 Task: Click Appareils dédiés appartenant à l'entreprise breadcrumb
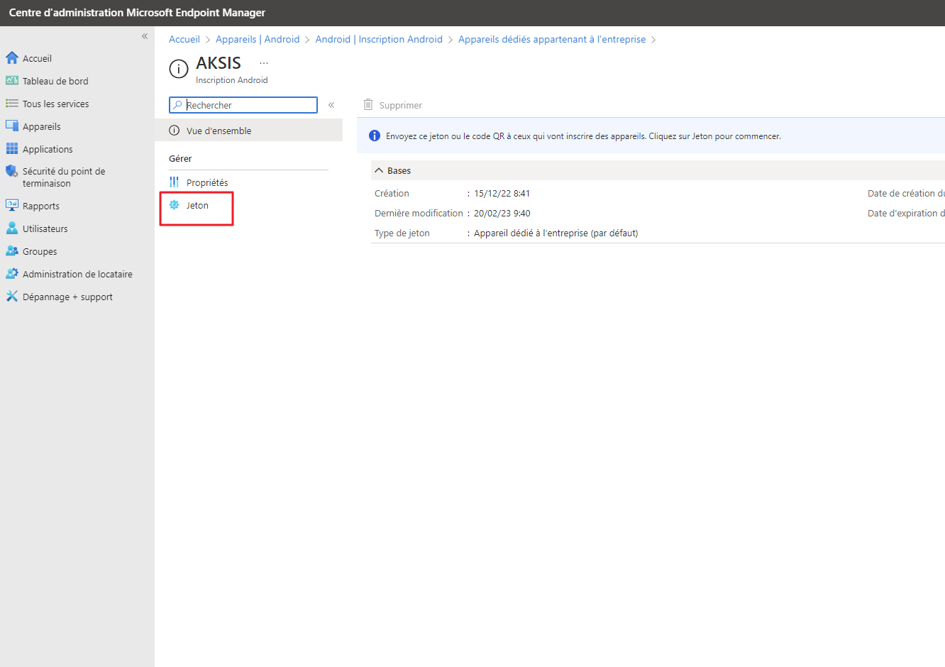click(x=552, y=39)
